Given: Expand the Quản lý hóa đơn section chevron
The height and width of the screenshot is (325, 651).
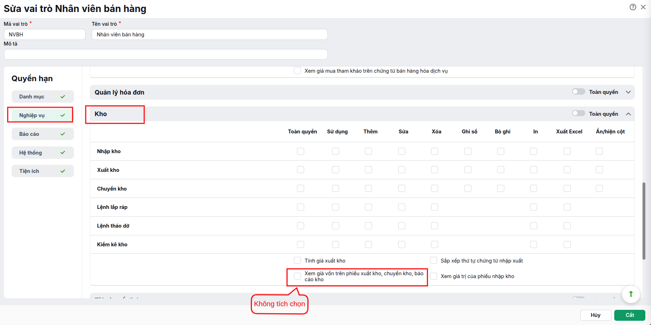Looking at the screenshot, I should 628,92.
